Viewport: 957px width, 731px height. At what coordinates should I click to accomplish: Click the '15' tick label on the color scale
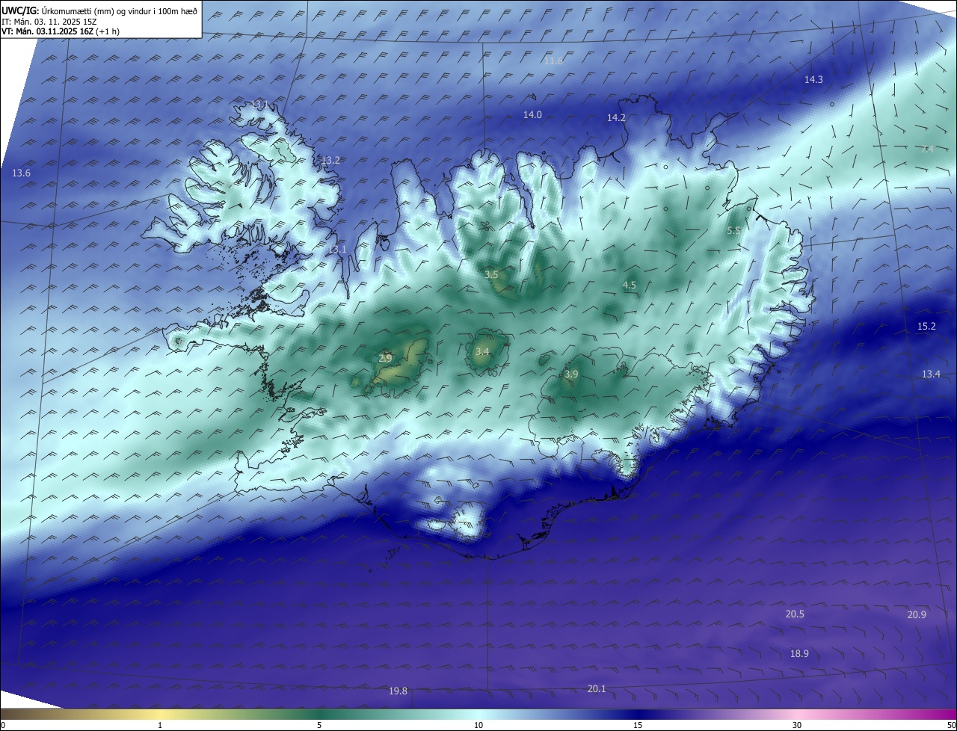pyautogui.click(x=638, y=725)
